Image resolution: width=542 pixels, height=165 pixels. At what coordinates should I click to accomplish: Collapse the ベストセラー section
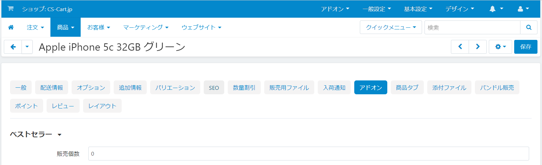[x=59, y=134]
